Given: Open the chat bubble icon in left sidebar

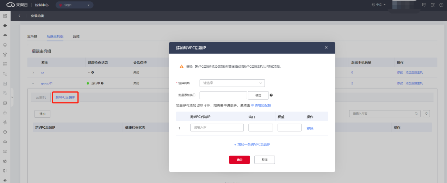Looking at the screenshot, I should (x=5, y=93).
